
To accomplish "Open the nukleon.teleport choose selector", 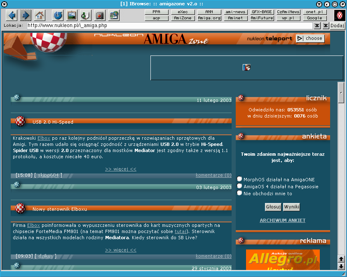I will [310, 38].
